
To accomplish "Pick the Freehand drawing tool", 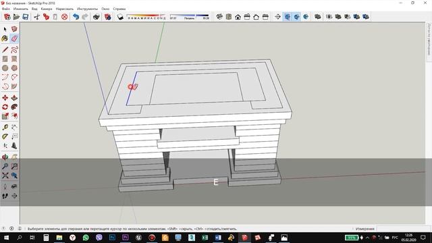I will 14,49.
